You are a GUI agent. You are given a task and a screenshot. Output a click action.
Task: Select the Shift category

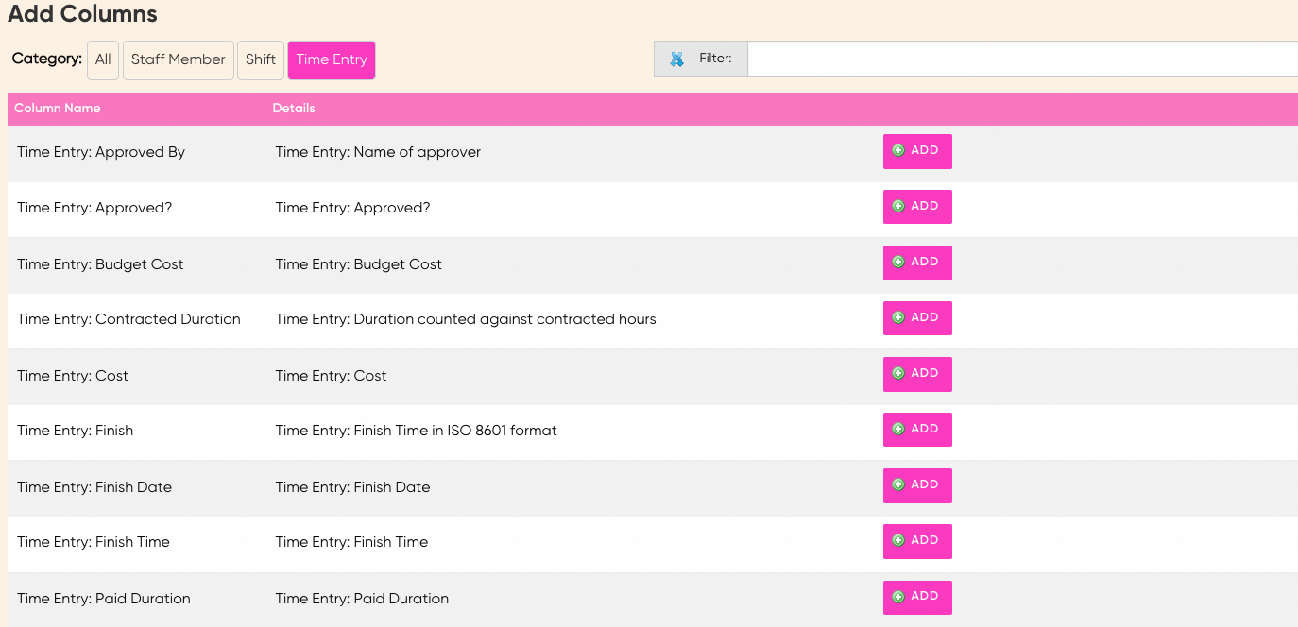(x=260, y=59)
